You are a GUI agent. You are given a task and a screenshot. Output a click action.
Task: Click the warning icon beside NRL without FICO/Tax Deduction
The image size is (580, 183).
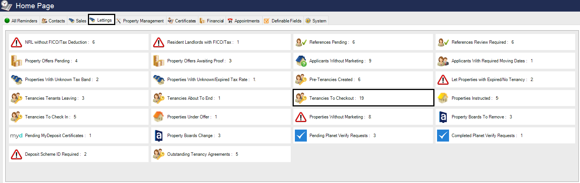point(16,42)
